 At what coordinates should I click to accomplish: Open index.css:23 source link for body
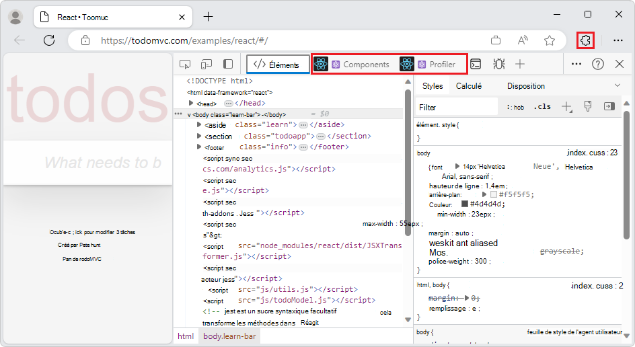592,153
